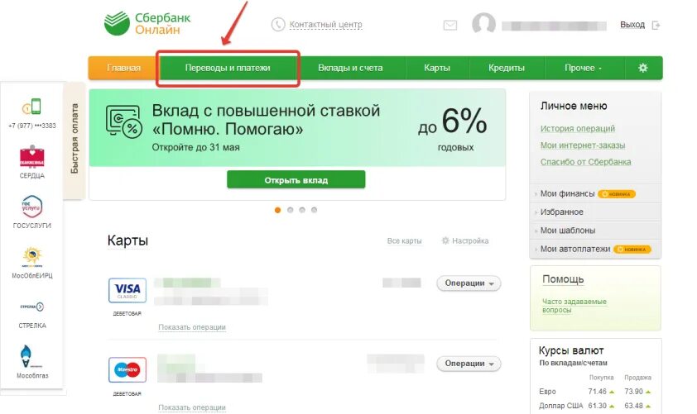697x414 pixels.
Task: Click the Maestro card logo
Action: [x=127, y=369]
